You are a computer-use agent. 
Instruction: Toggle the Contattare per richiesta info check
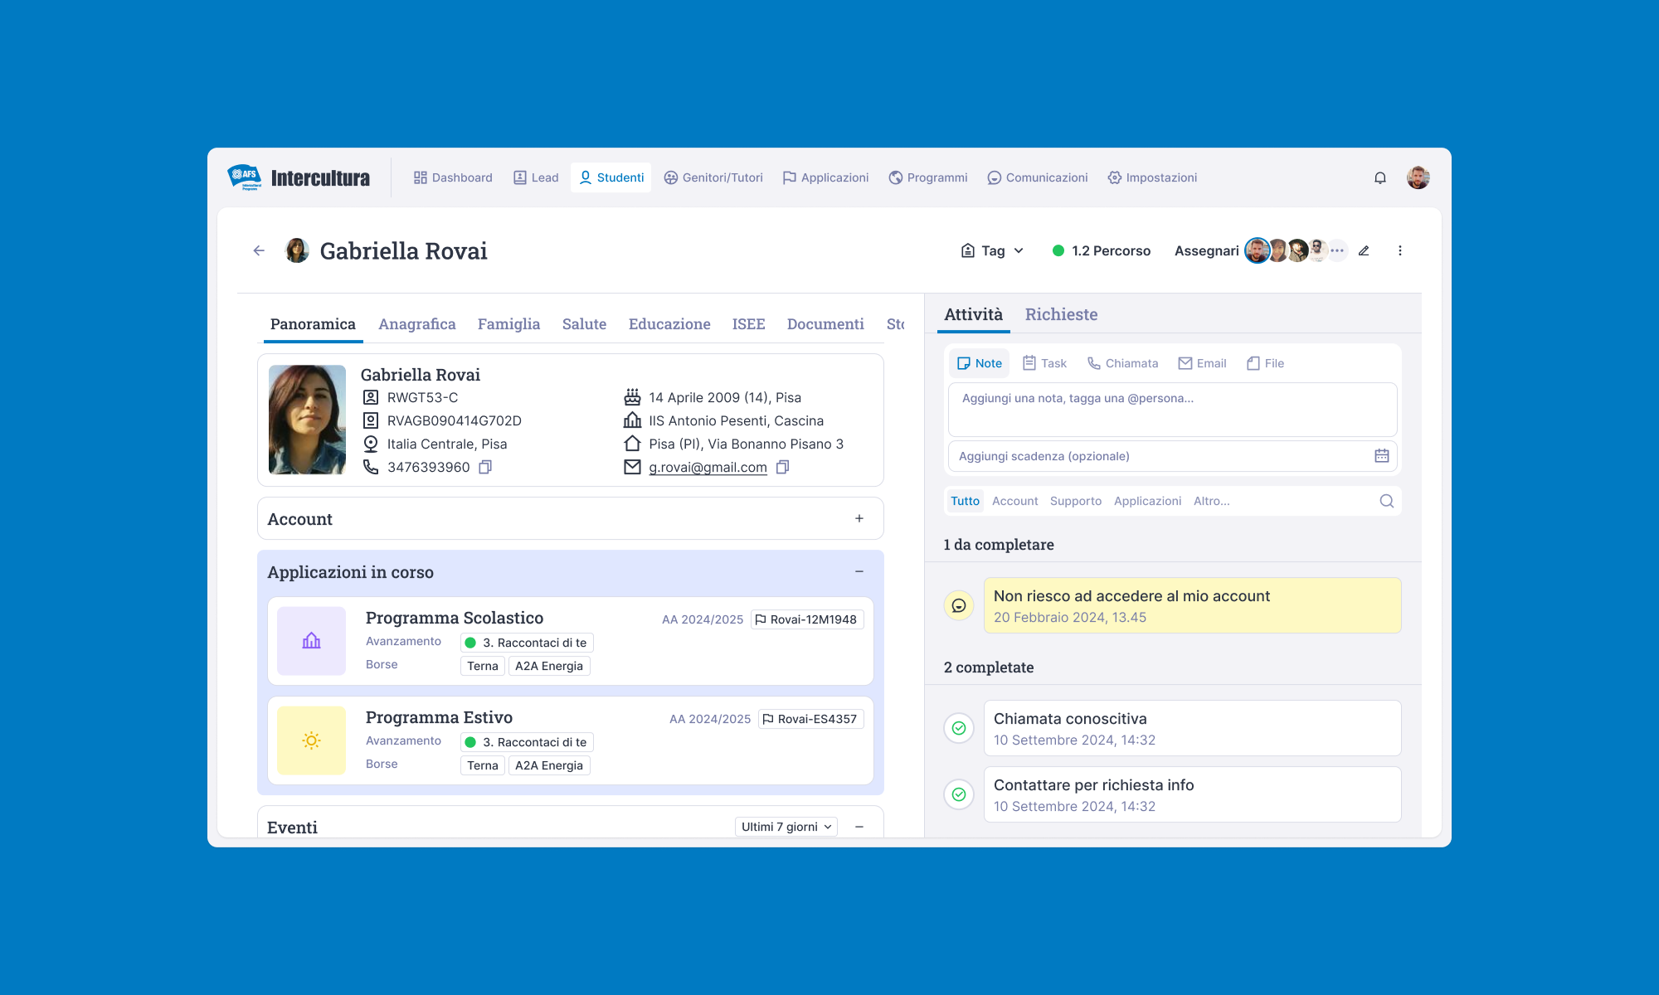tap(959, 794)
